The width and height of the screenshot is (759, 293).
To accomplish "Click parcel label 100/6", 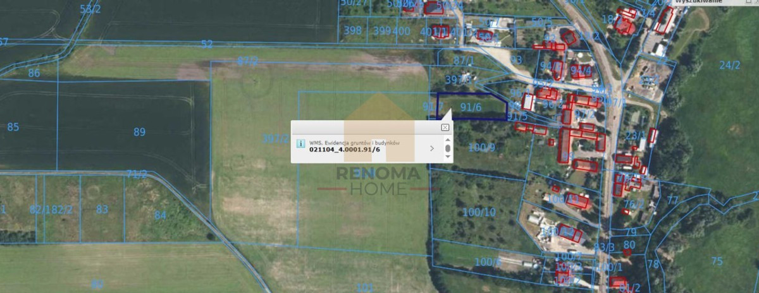I will (x=488, y=262).
